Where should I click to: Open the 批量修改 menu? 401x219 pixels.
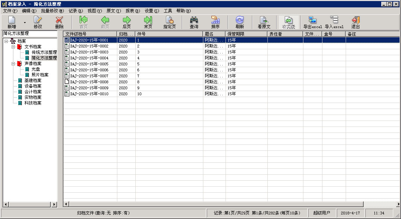click(52, 11)
